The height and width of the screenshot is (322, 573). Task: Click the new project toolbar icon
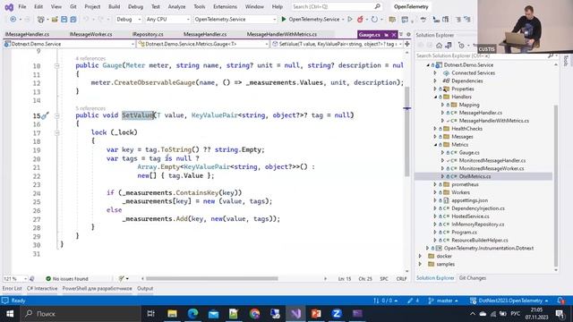pos(41,20)
